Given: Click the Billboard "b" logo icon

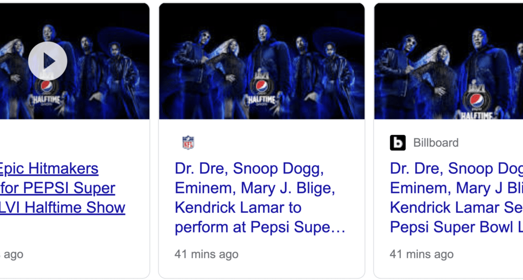Looking at the screenshot, I should click(x=398, y=142).
